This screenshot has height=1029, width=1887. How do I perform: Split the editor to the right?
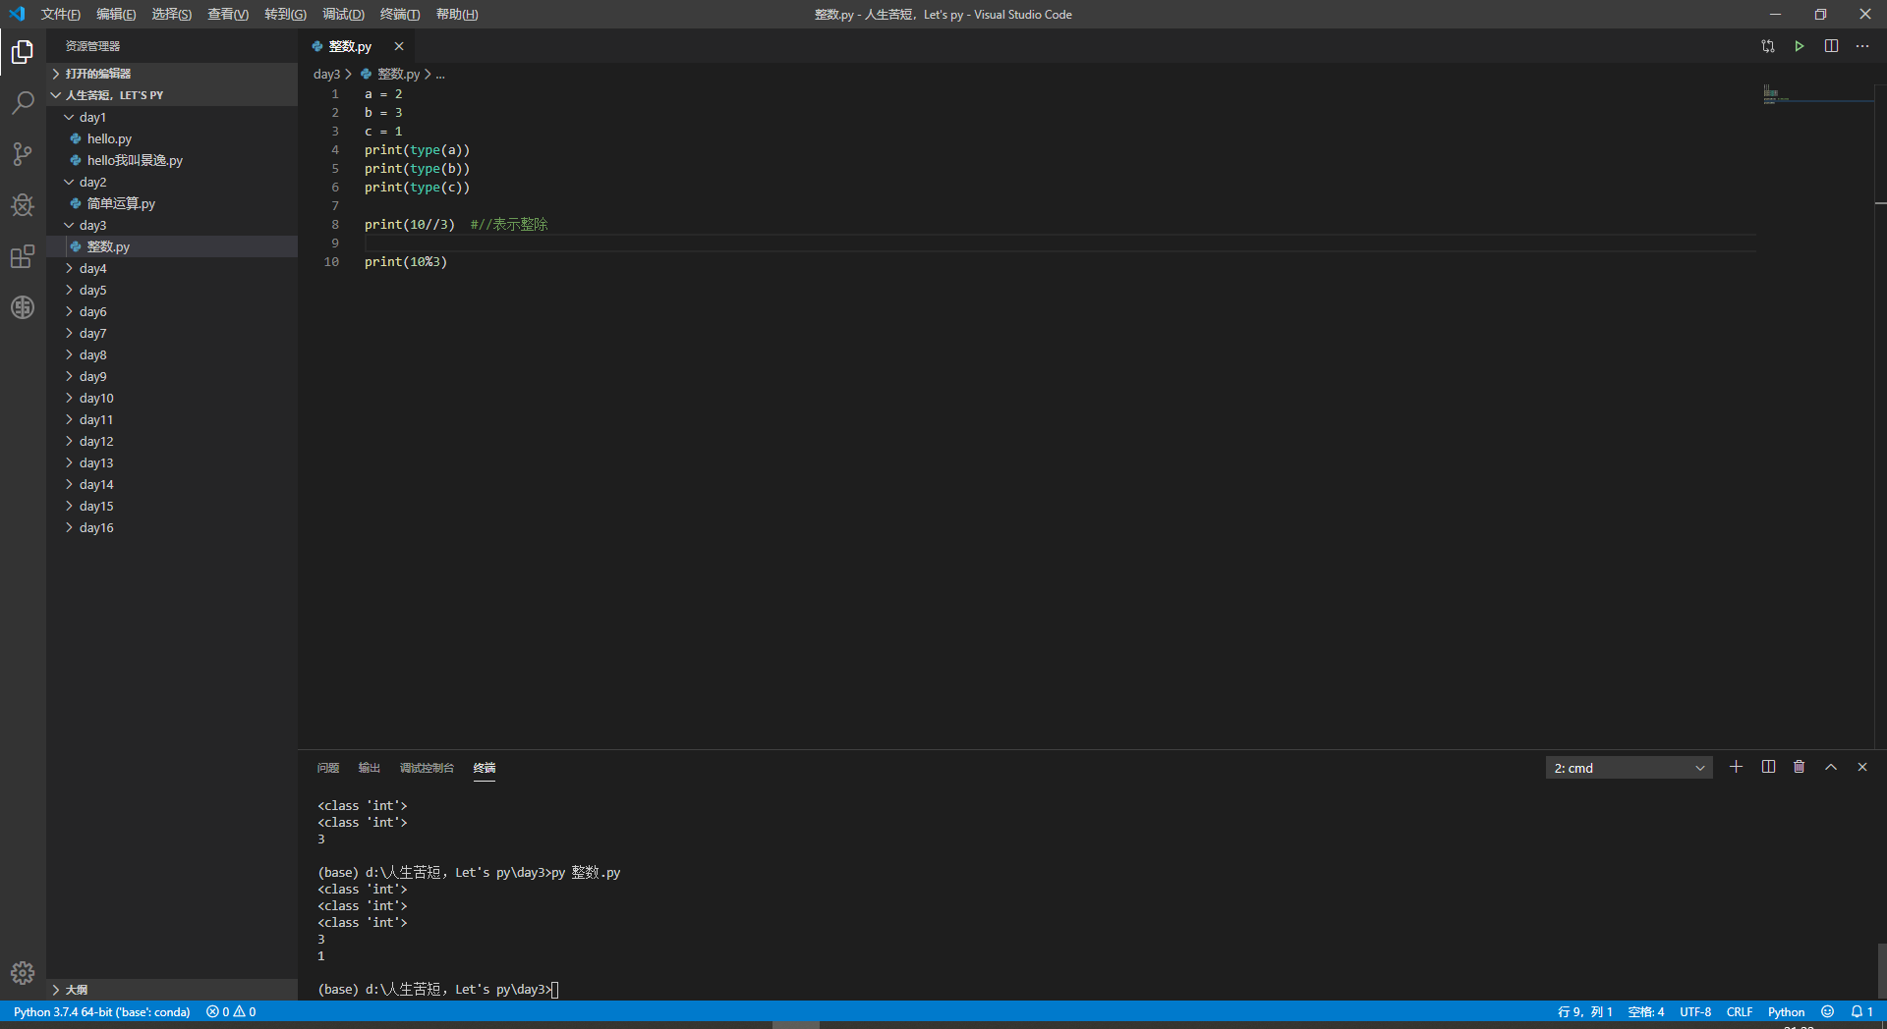click(x=1831, y=46)
